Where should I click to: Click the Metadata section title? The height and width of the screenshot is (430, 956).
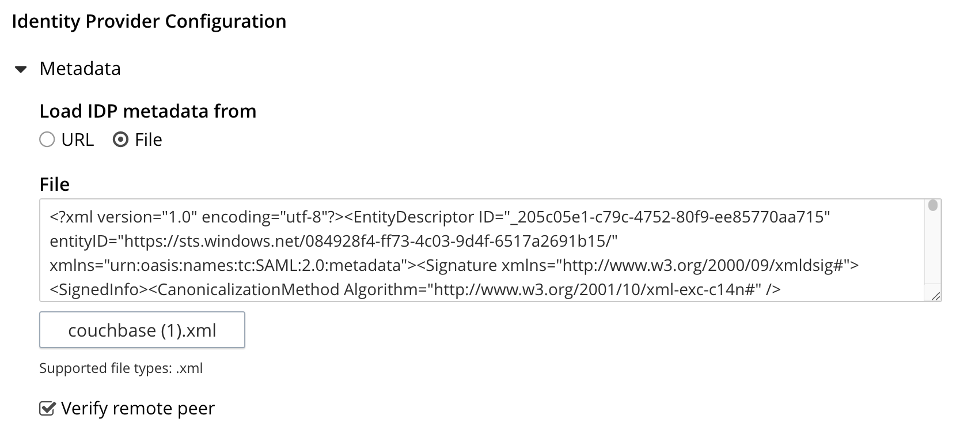(80, 69)
